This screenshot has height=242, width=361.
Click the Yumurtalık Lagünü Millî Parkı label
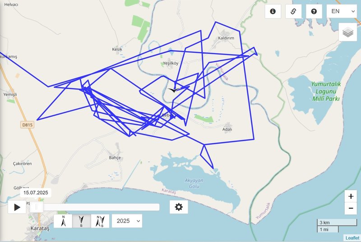pos(326,91)
